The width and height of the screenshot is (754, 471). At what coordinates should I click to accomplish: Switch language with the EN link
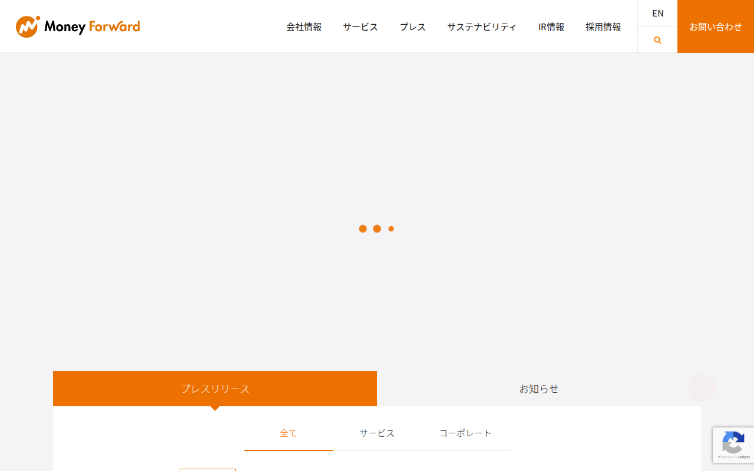[657, 13]
